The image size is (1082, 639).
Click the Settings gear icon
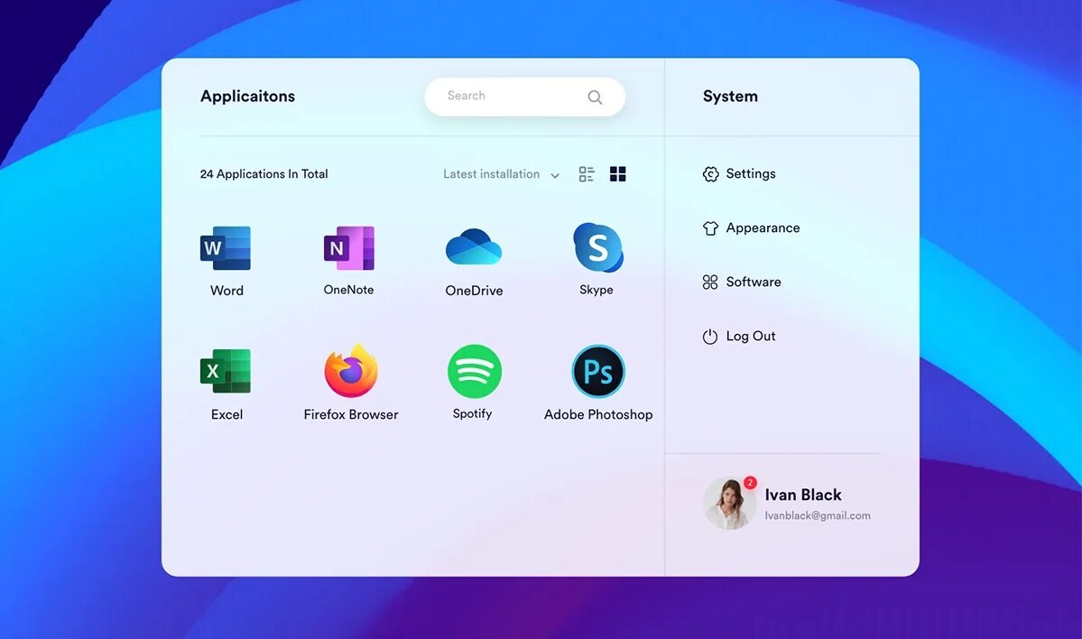point(710,174)
